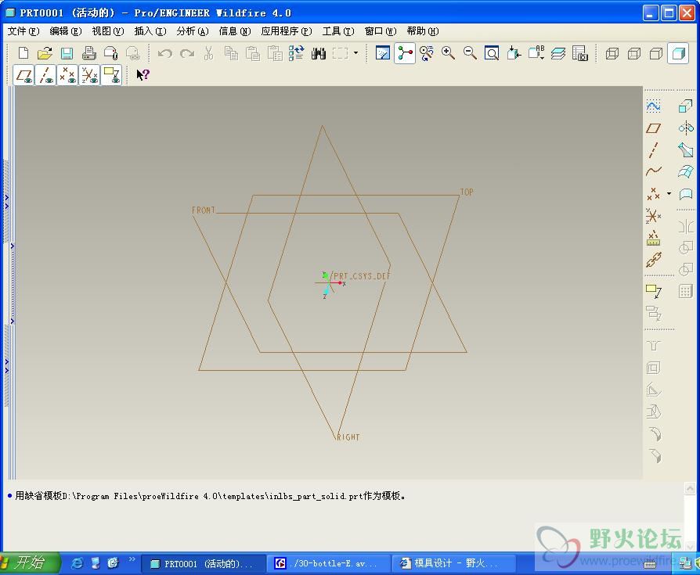Select the Style surface tool
This screenshot has height=575, width=700.
[x=686, y=193]
